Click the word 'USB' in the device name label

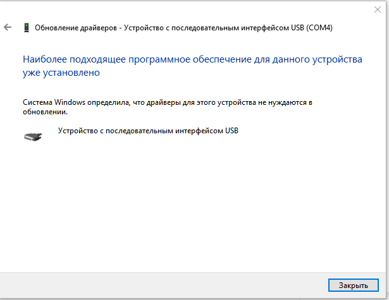pyautogui.click(x=231, y=131)
